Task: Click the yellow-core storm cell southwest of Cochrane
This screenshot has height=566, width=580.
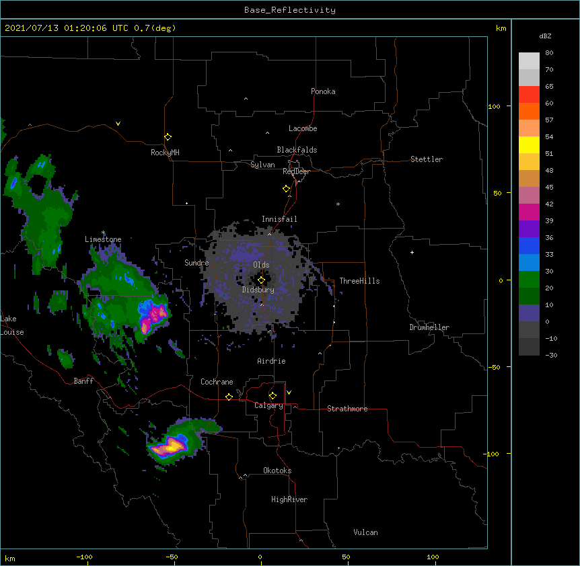Action: pyautogui.click(x=172, y=447)
